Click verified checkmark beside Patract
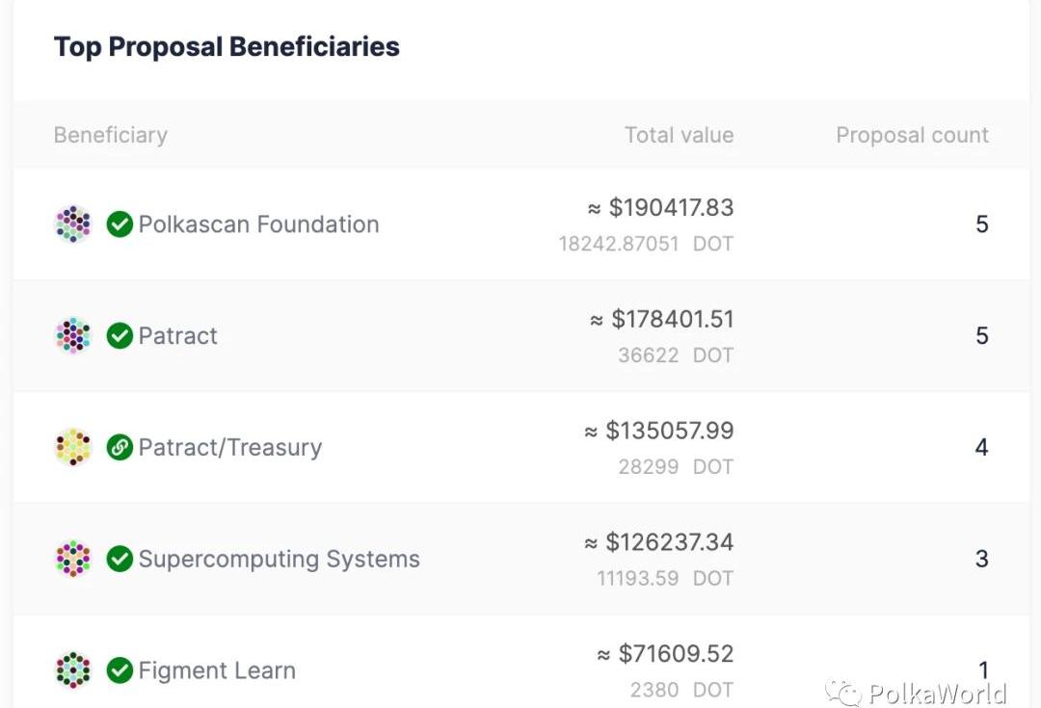This screenshot has height=708, width=1041. (120, 336)
